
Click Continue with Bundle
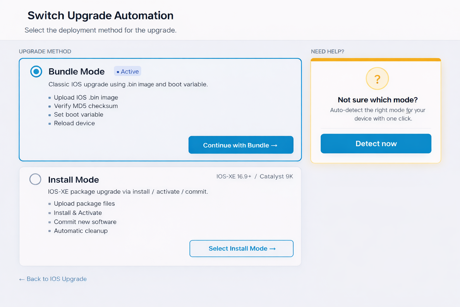coord(241,145)
